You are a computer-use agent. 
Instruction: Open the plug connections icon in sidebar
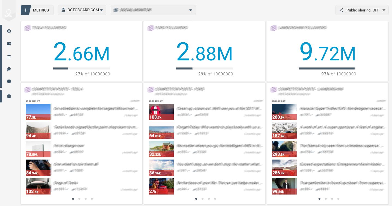click(x=9, y=69)
